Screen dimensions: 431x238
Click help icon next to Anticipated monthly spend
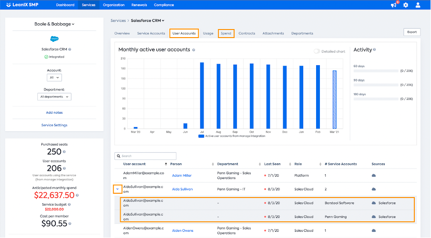click(x=77, y=195)
